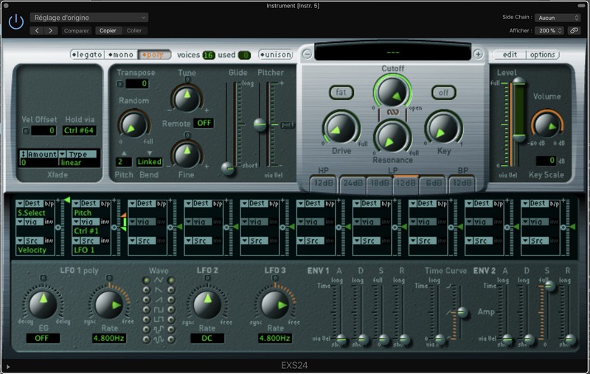Toggle the unison button

[276, 54]
